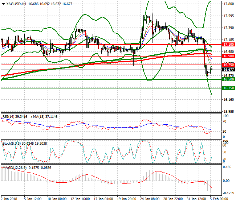Click the 28 Jan 22:00 time axis label
This screenshot has width=236, height=203.
173,199
